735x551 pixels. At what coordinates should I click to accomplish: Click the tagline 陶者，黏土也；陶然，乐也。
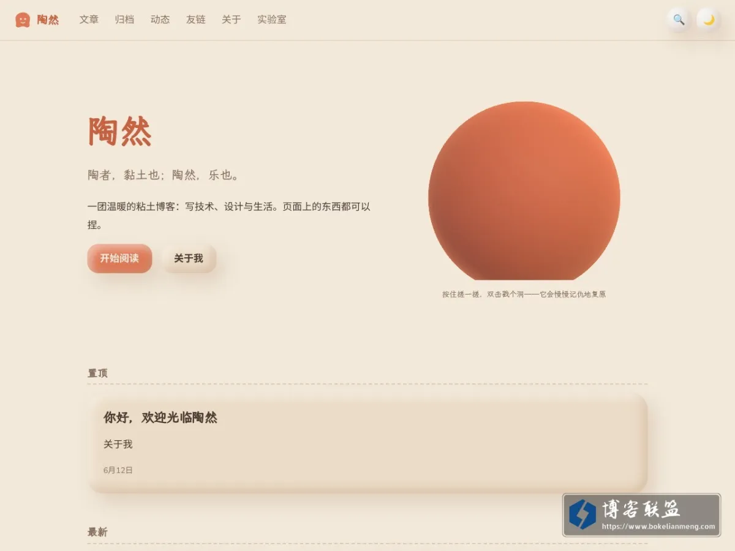(164, 175)
